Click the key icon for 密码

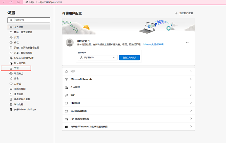click(66, 95)
